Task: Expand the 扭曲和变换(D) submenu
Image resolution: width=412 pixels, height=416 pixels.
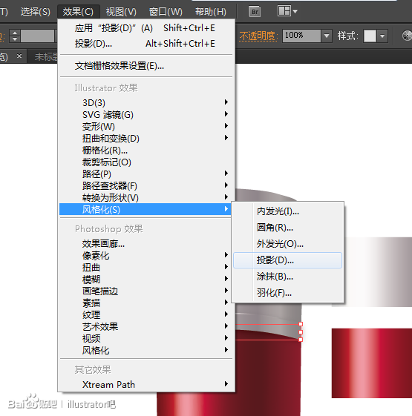Action: tap(145, 138)
